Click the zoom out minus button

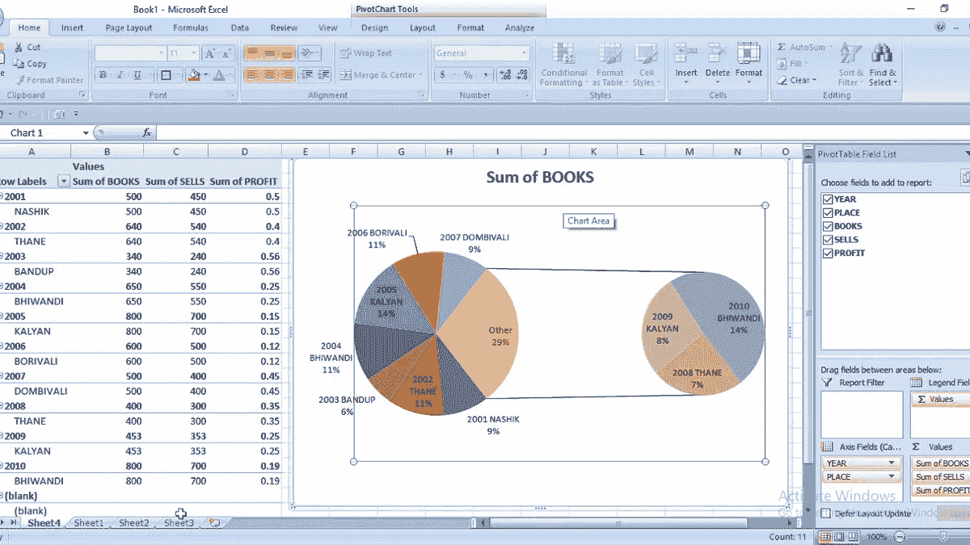point(898,536)
